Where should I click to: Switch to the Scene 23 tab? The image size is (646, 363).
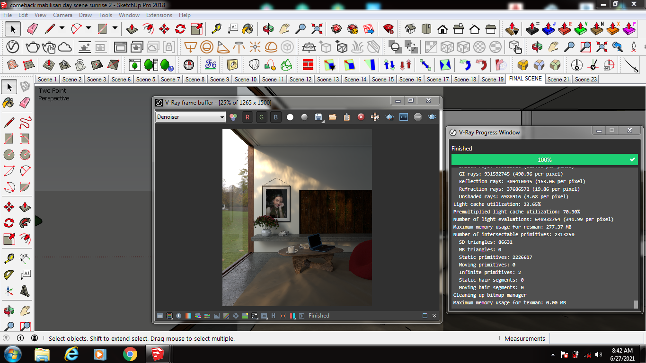(x=586, y=80)
